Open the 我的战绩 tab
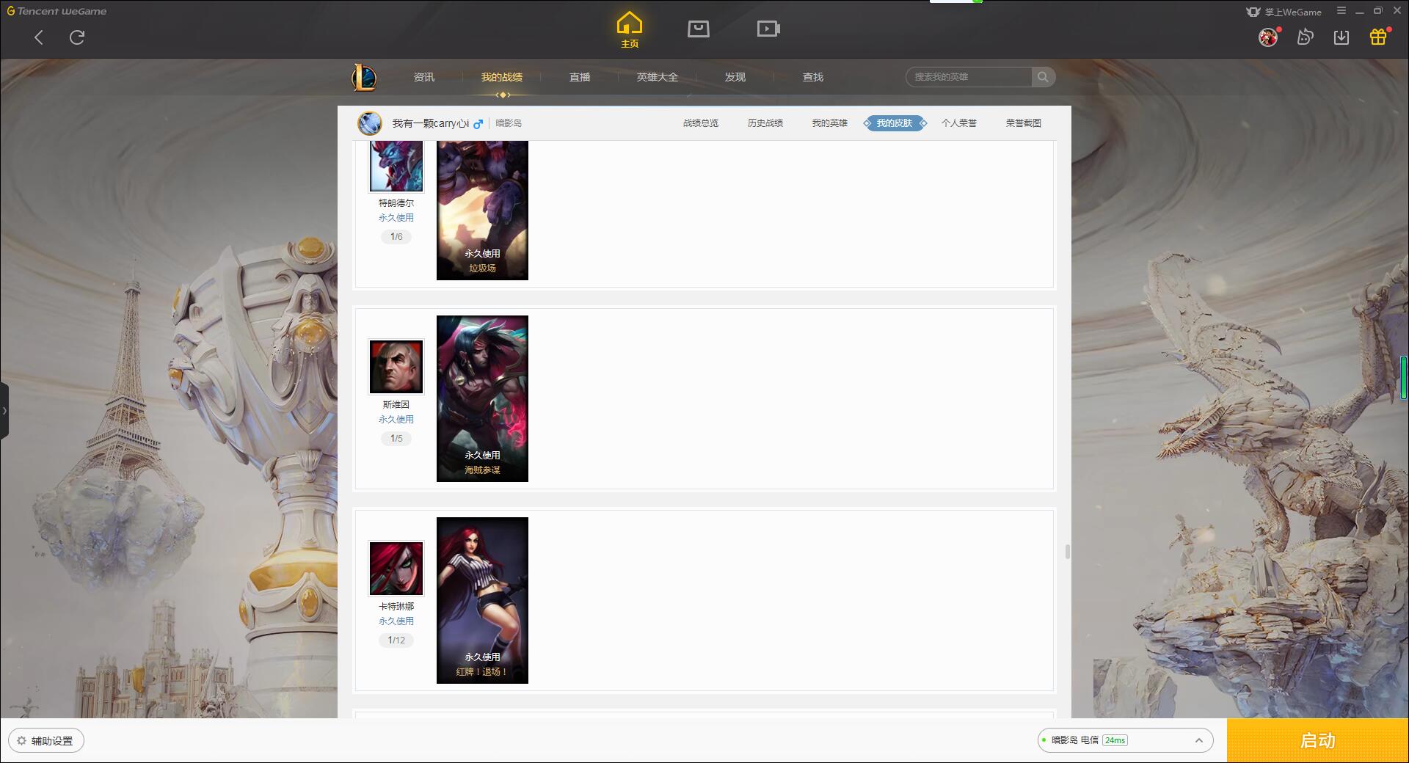This screenshot has height=763, width=1409. [502, 77]
